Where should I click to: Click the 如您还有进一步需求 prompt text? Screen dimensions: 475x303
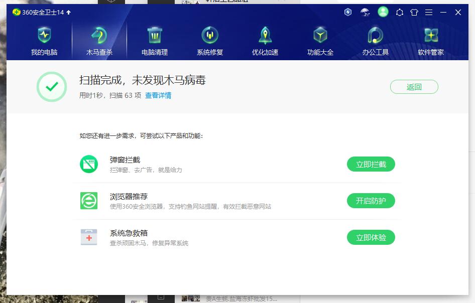pos(141,135)
